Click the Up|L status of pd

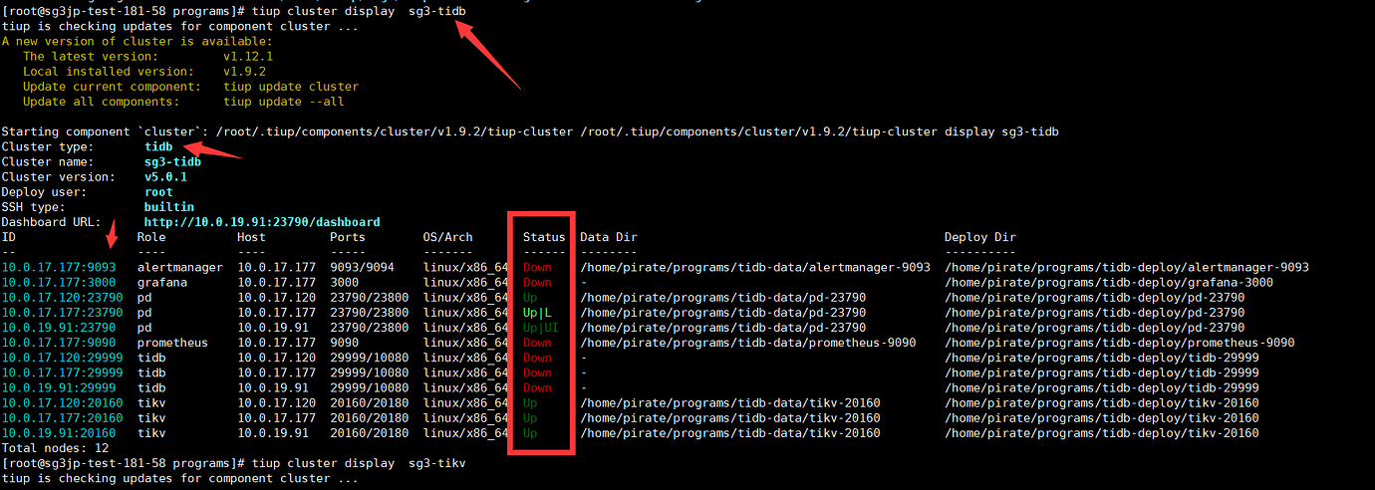(537, 313)
